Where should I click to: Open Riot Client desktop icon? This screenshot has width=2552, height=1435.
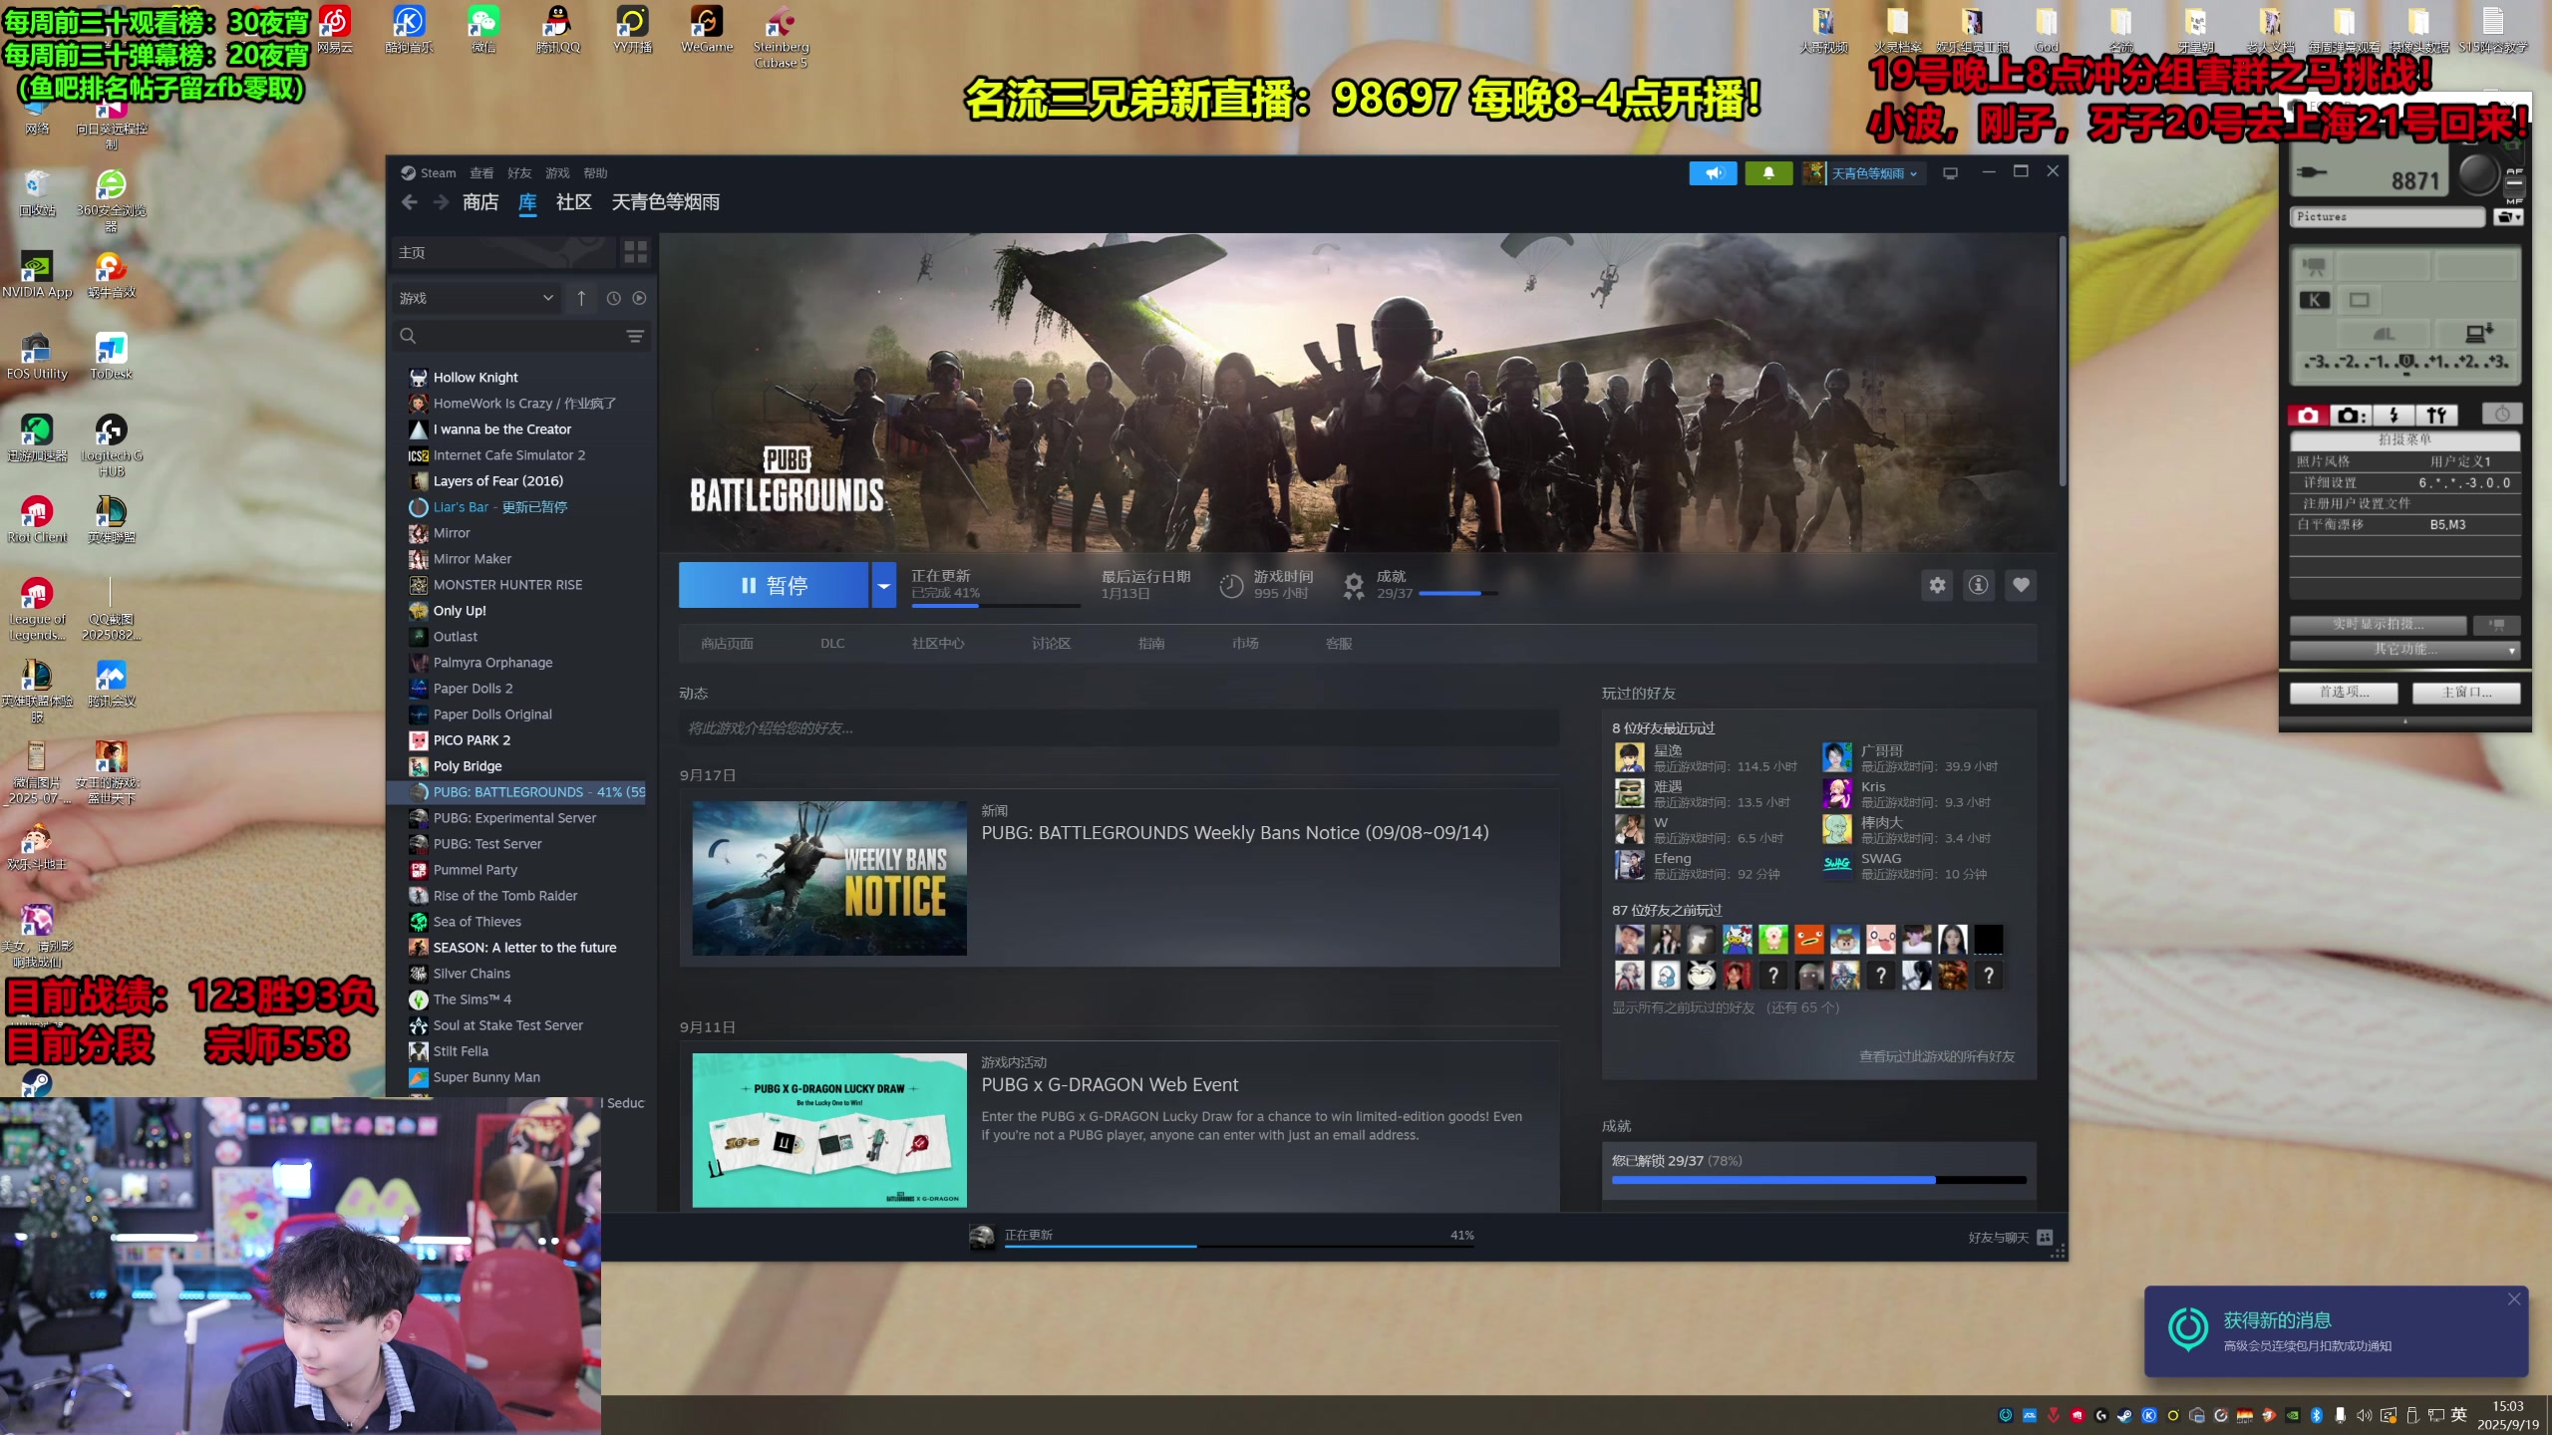point(37,520)
